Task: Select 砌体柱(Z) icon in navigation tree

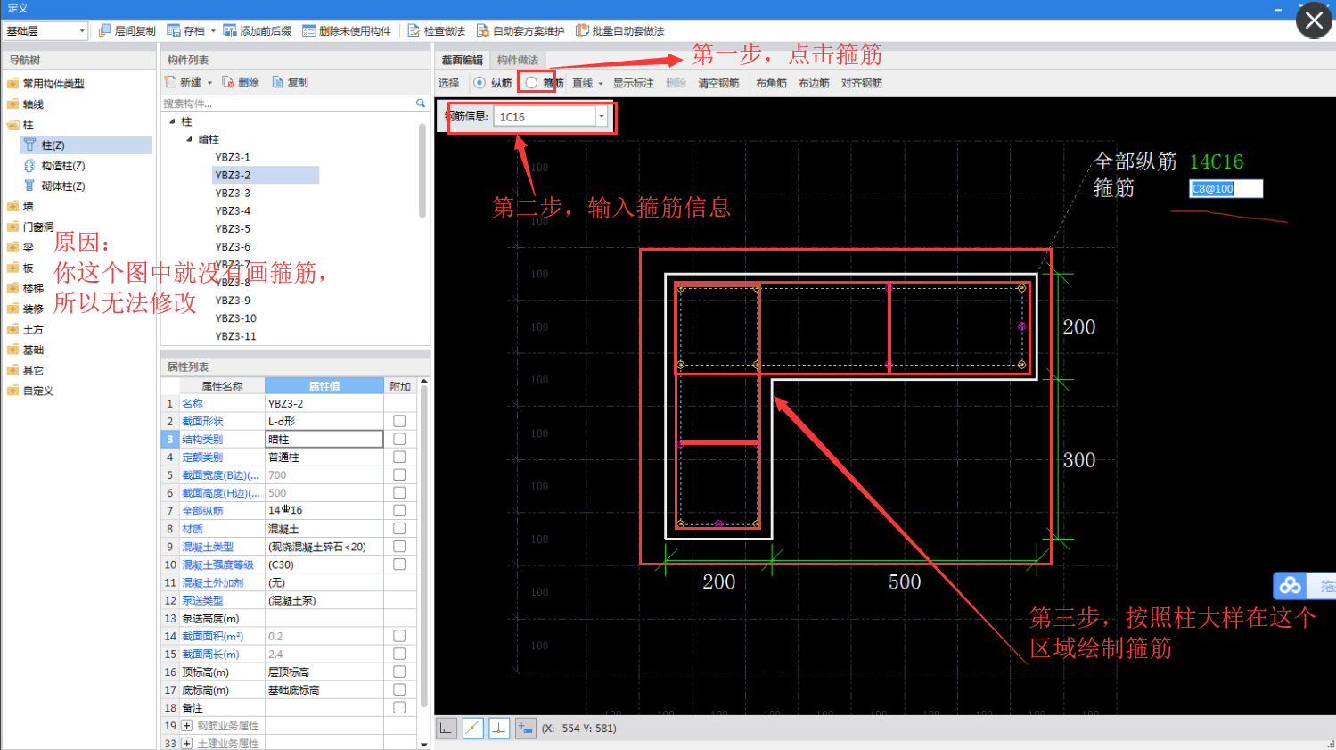Action: [x=29, y=185]
